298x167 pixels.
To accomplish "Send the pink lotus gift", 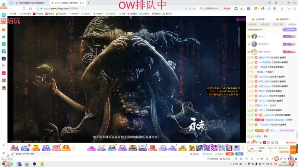I will click(x=91, y=148).
